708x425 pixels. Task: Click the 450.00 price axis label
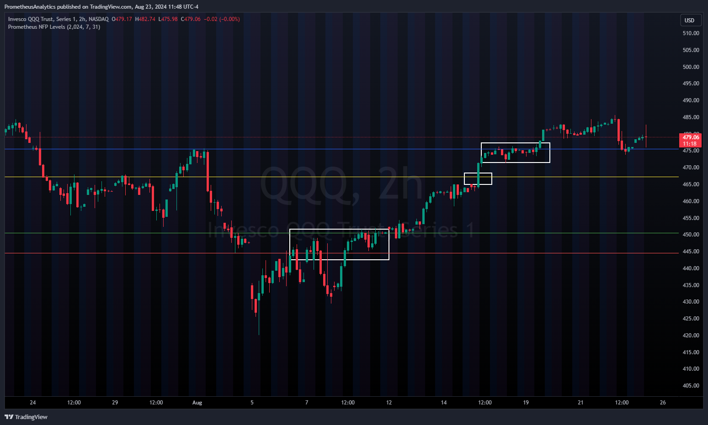tap(691, 235)
